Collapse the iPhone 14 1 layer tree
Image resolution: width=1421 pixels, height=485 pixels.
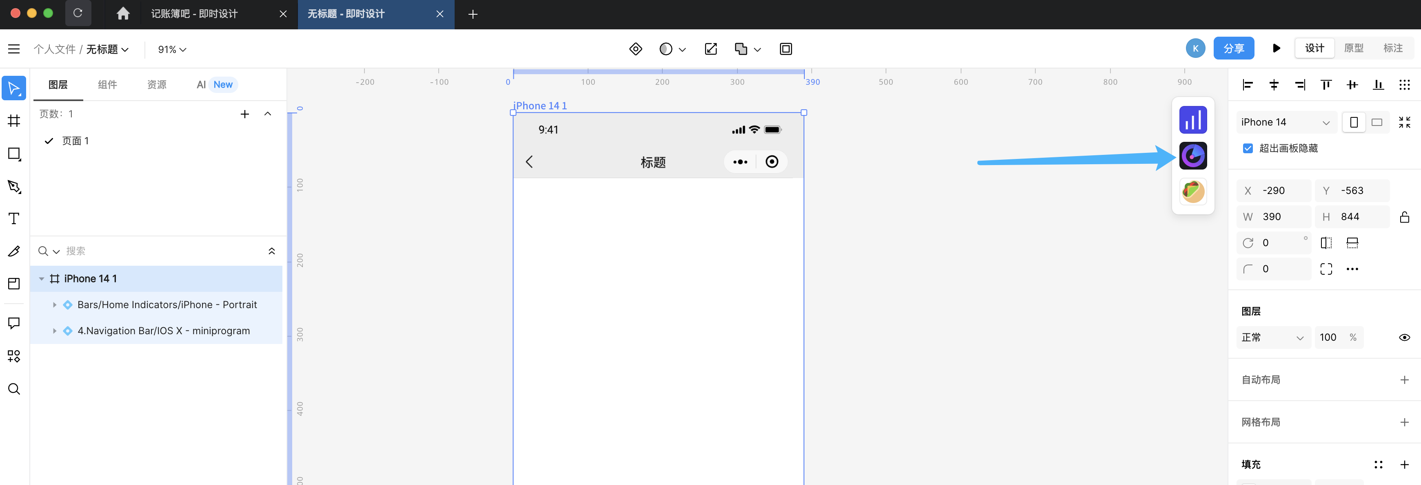41,279
